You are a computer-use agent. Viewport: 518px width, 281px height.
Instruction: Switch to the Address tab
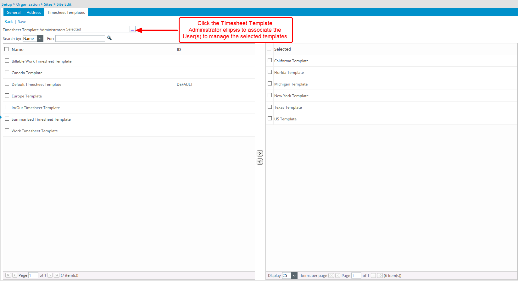tap(34, 13)
